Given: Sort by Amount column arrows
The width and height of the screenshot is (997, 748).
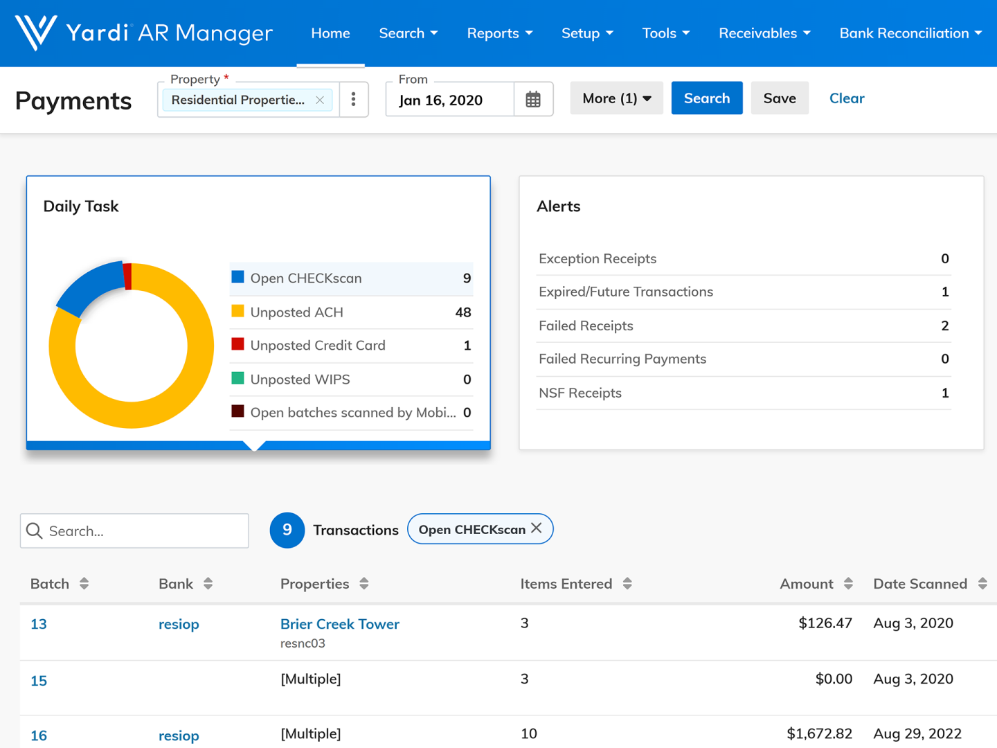Looking at the screenshot, I should click(x=848, y=584).
